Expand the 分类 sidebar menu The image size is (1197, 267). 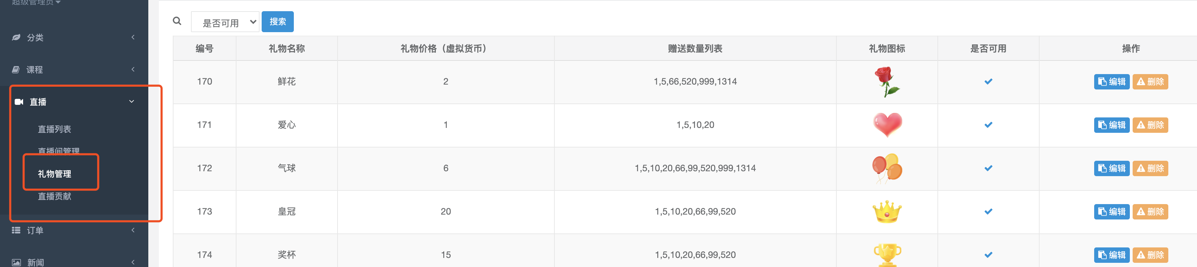click(x=75, y=38)
